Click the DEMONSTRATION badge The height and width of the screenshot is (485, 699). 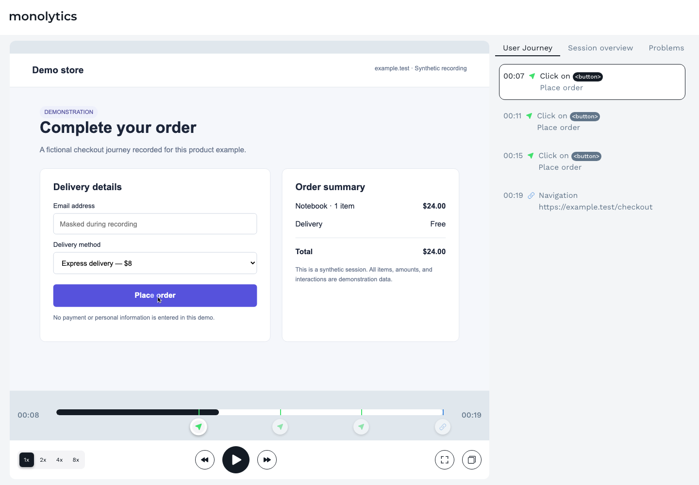coord(69,112)
